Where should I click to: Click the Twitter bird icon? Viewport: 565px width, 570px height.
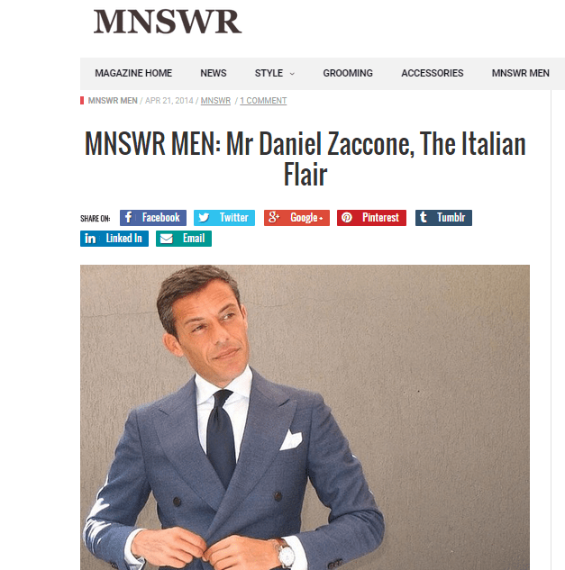coord(204,217)
